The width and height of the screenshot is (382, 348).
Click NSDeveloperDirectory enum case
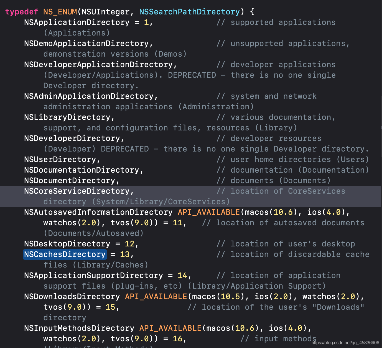click(x=72, y=138)
